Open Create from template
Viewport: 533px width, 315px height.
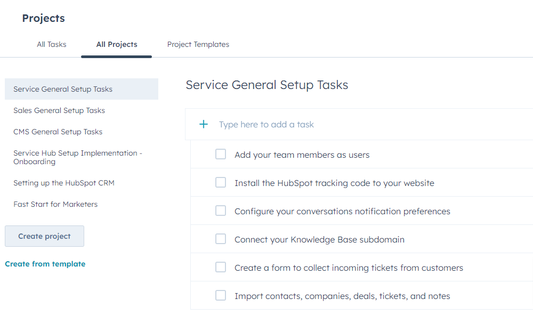[x=45, y=263]
